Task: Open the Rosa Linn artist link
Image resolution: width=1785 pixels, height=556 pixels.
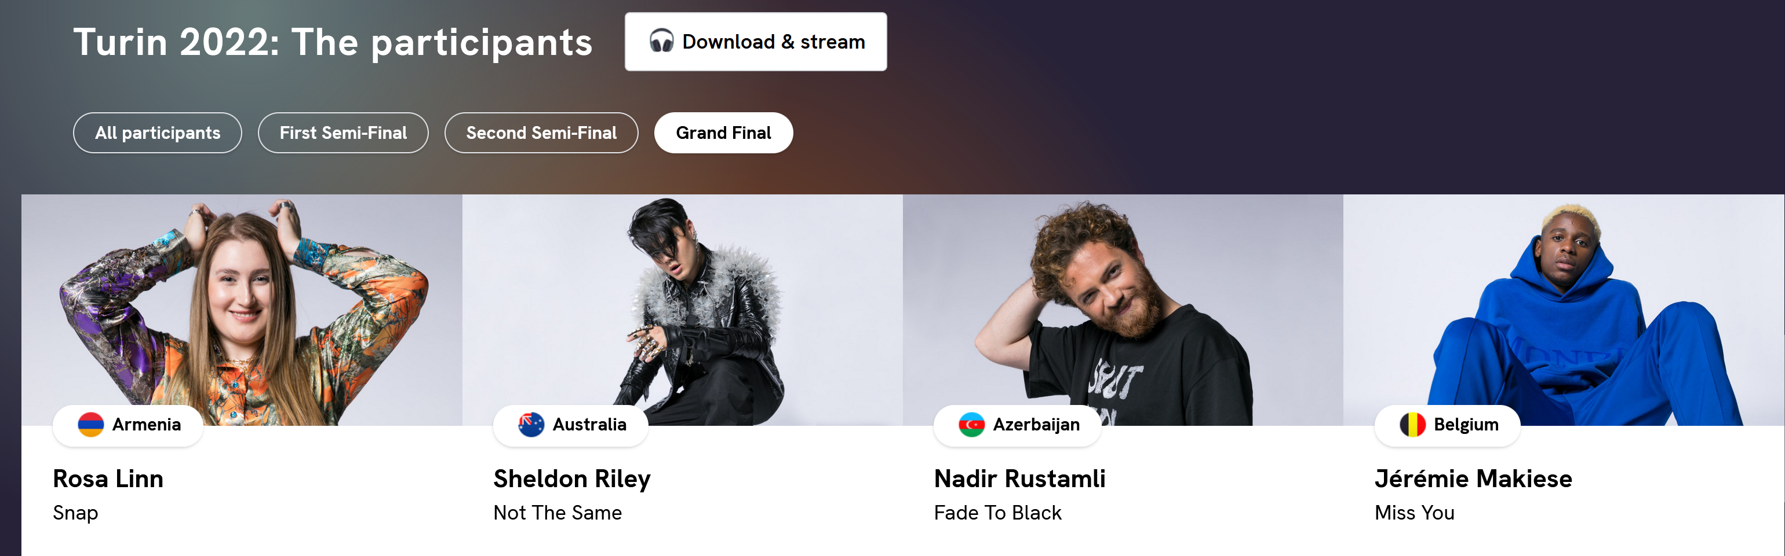Action: coord(108,478)
